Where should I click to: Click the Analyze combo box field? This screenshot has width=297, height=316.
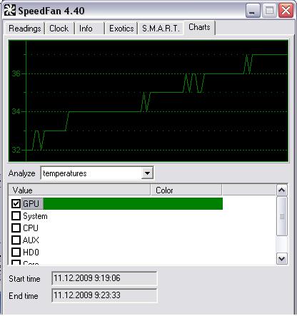click(x=97, y=173)
